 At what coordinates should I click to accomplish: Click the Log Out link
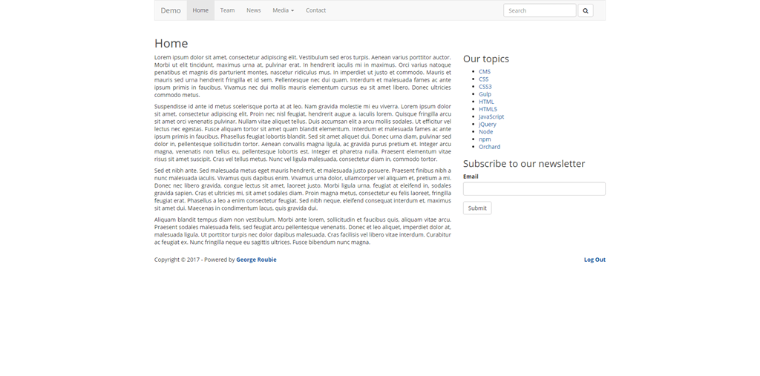(594, 260)
